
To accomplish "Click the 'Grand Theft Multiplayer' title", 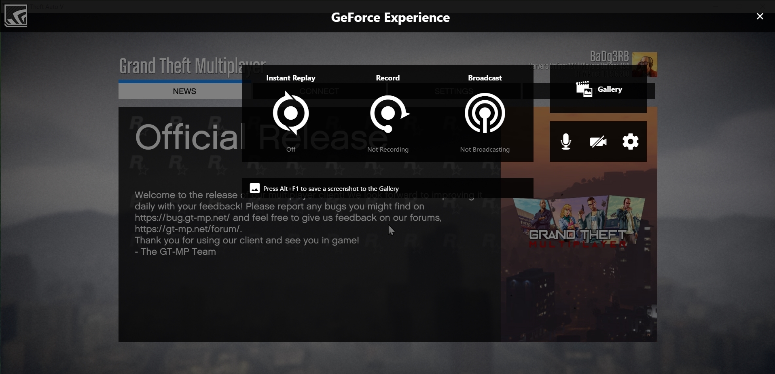I will point(193,66).
